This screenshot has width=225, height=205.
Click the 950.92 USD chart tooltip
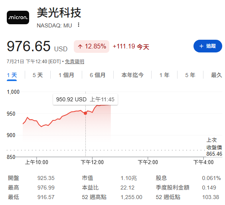[x=85, y=99]
